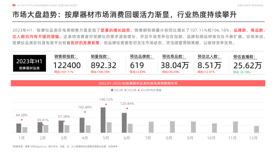Click the 预估品牌数 value 619
The height and width of the screenshot is (155, 277).
(x=137, y=65)
